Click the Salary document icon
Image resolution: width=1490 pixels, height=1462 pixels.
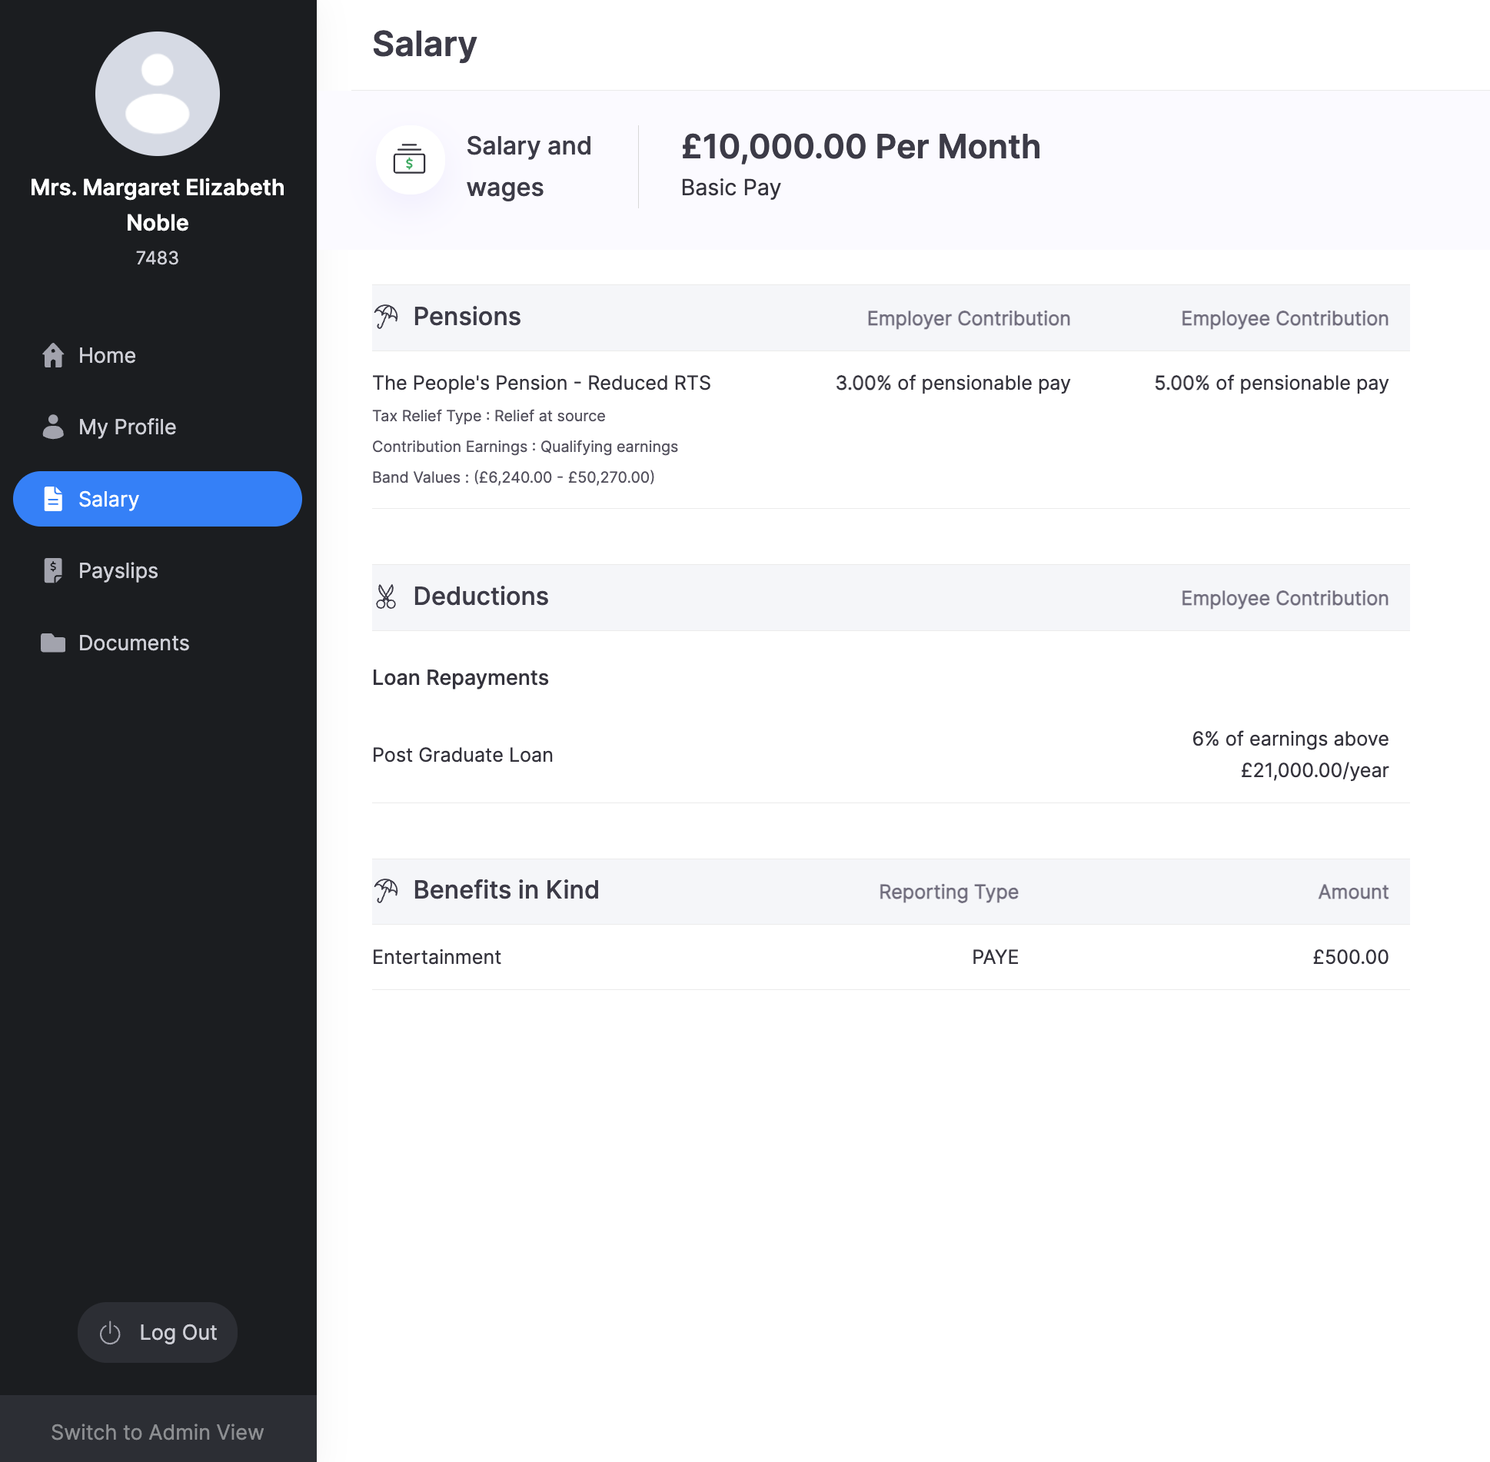(x=53, y=499)
